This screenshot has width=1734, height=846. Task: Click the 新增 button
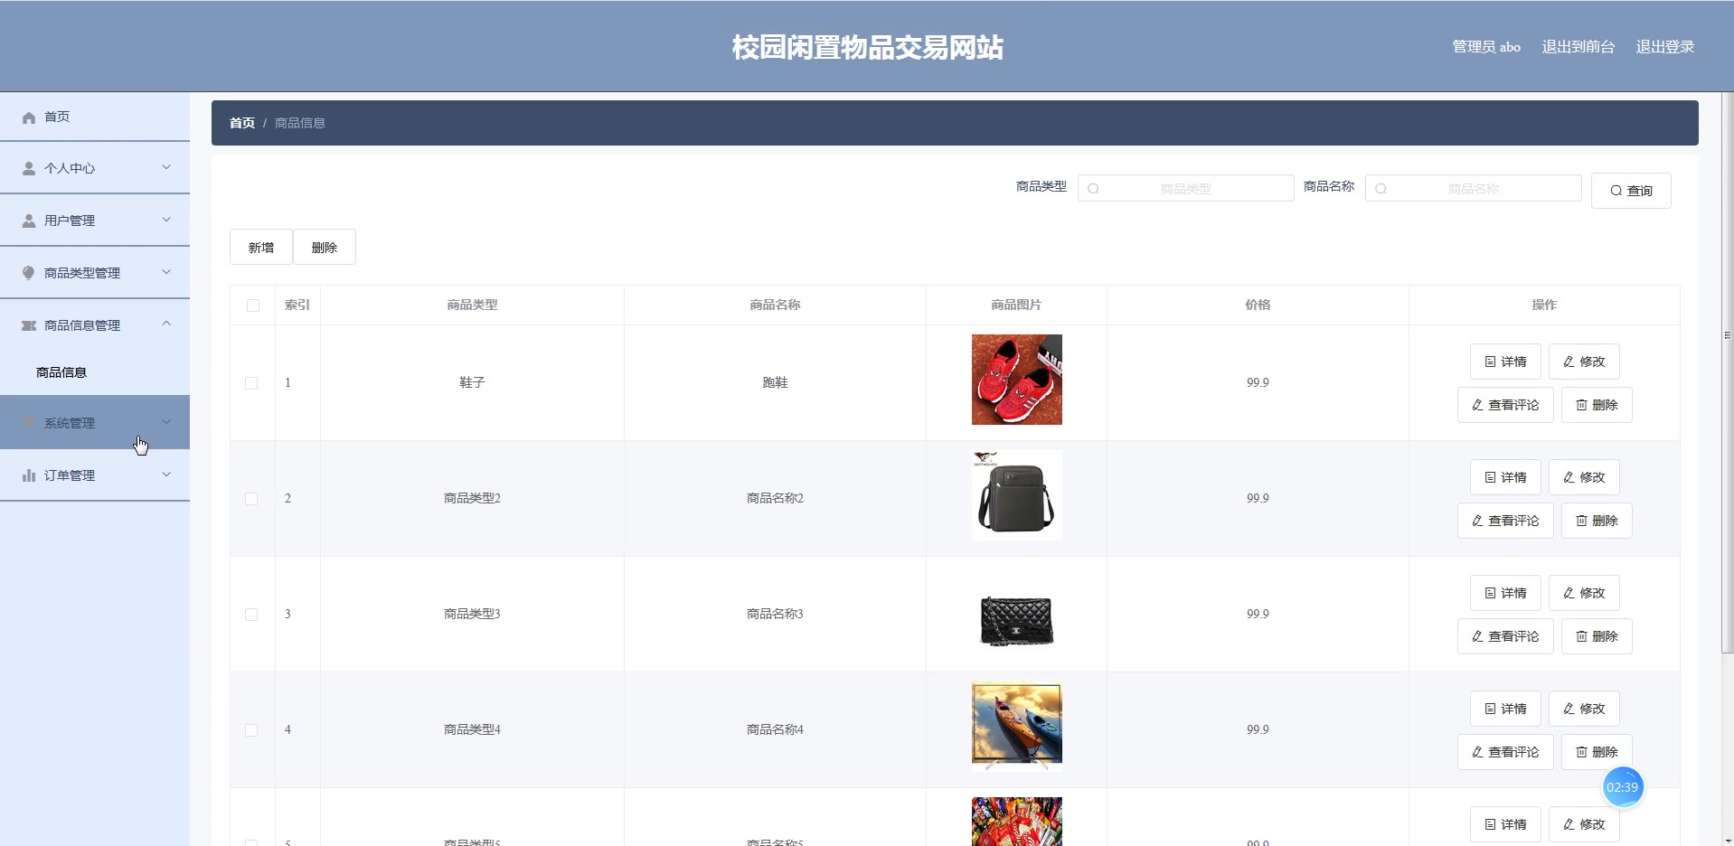tap(261, 247)
